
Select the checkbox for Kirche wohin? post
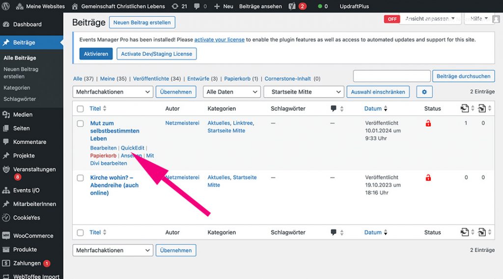[x=81, y=178]
